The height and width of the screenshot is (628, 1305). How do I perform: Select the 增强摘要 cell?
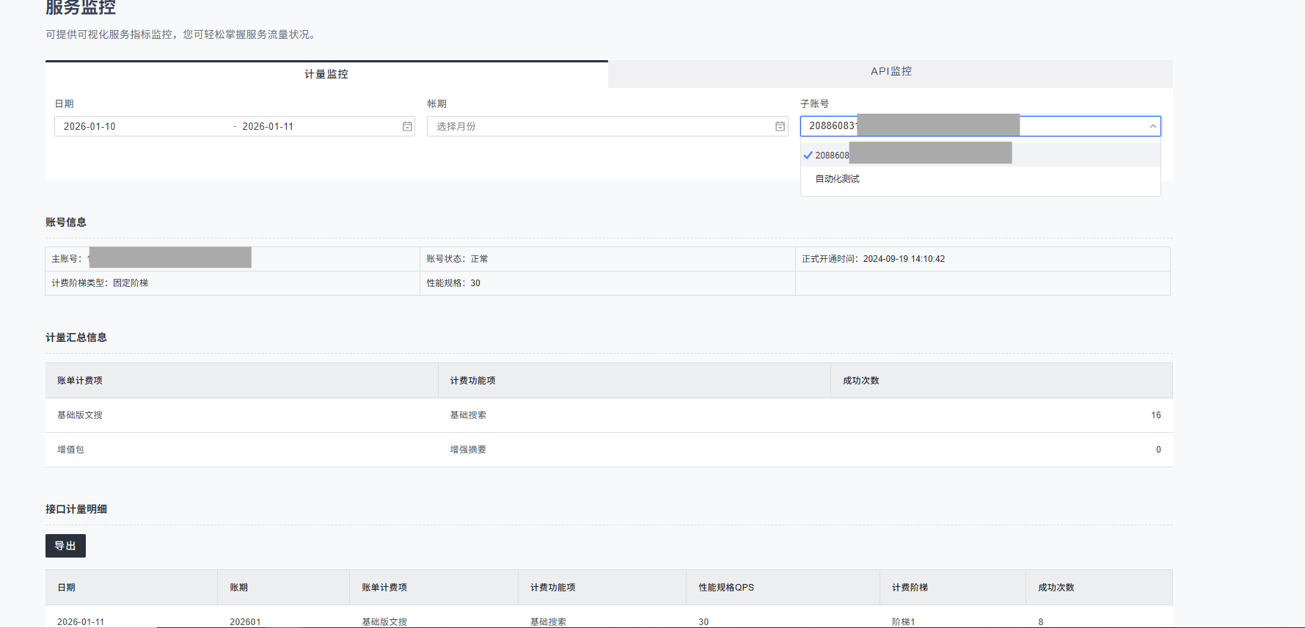(634, 450)
